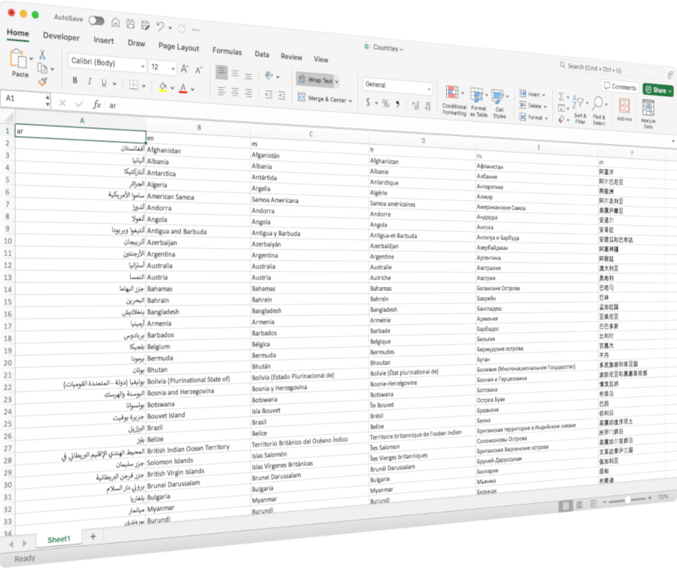This screenshot has height=568, width=677.
Task: Add a new sheet with plus
Action: 93,536
